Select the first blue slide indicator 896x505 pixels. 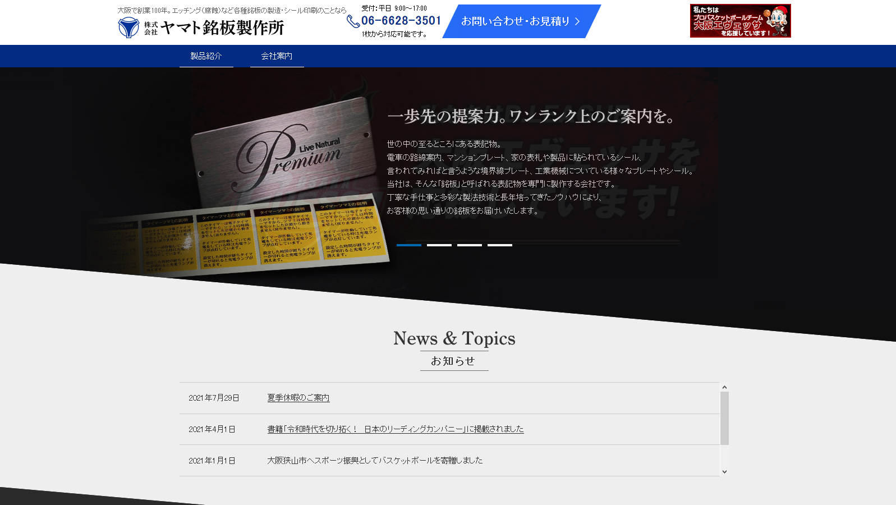point(409,245)
